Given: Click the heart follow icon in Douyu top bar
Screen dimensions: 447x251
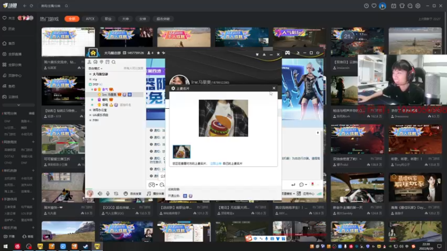Looking at the screenshot, I should tap(374, 6).
